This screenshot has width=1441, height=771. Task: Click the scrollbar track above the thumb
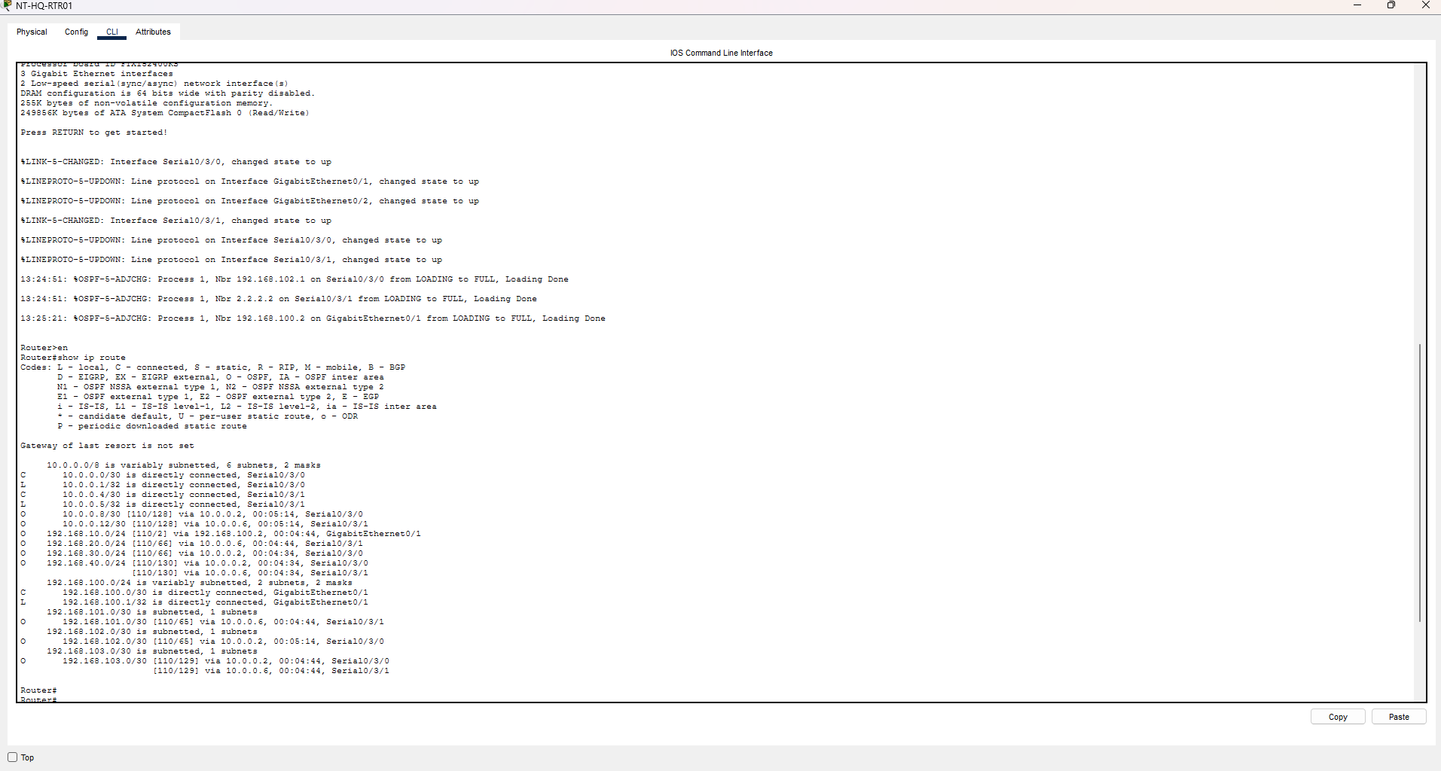click(1420, 203)
